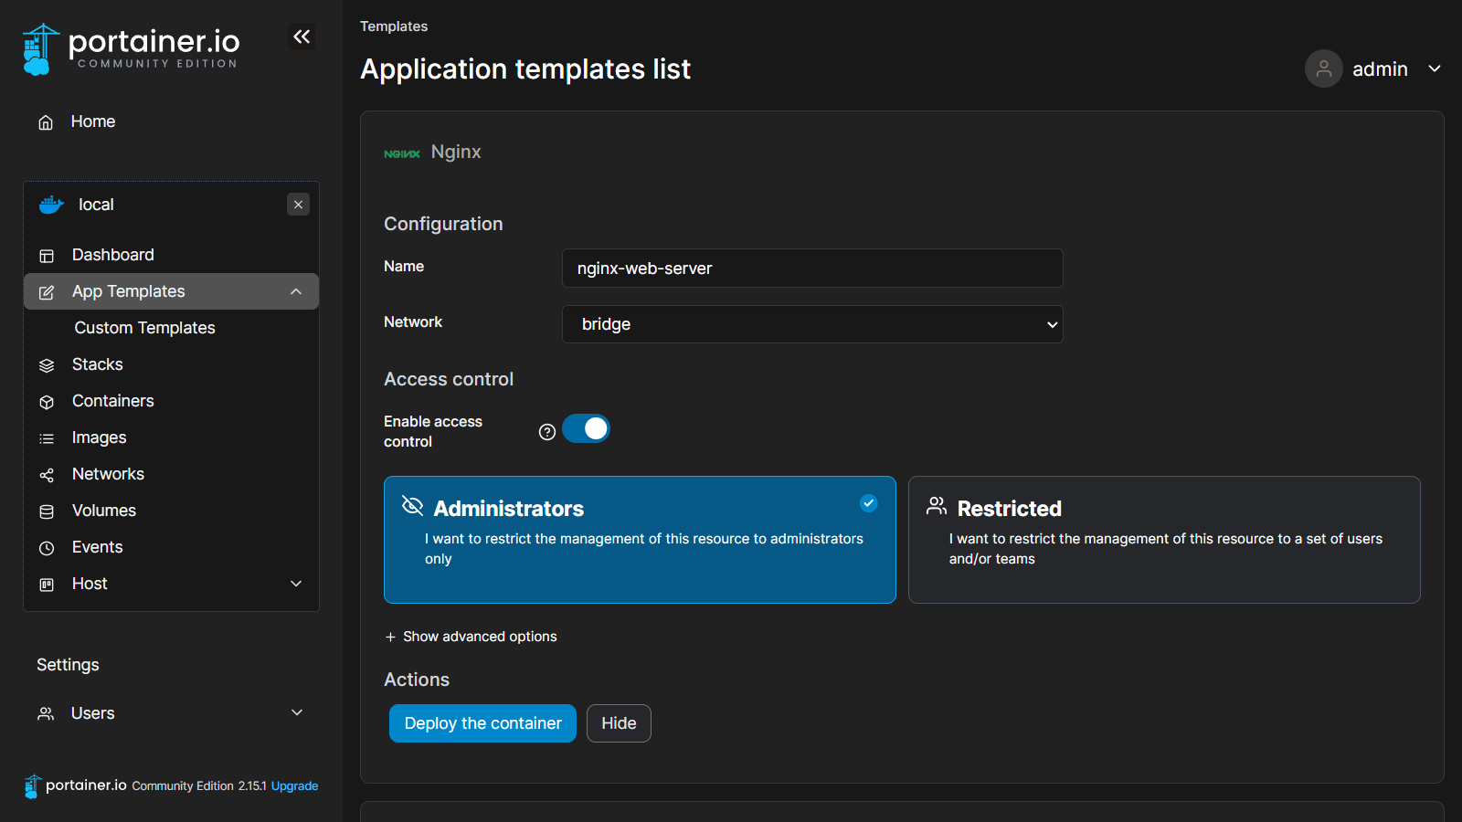Click the Volumes database icon
This screenshot has width=1462, height=822.
(x=47, y=511)
